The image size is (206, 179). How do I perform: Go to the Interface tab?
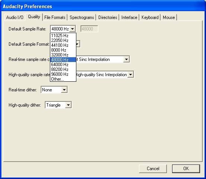click(129, 17)
